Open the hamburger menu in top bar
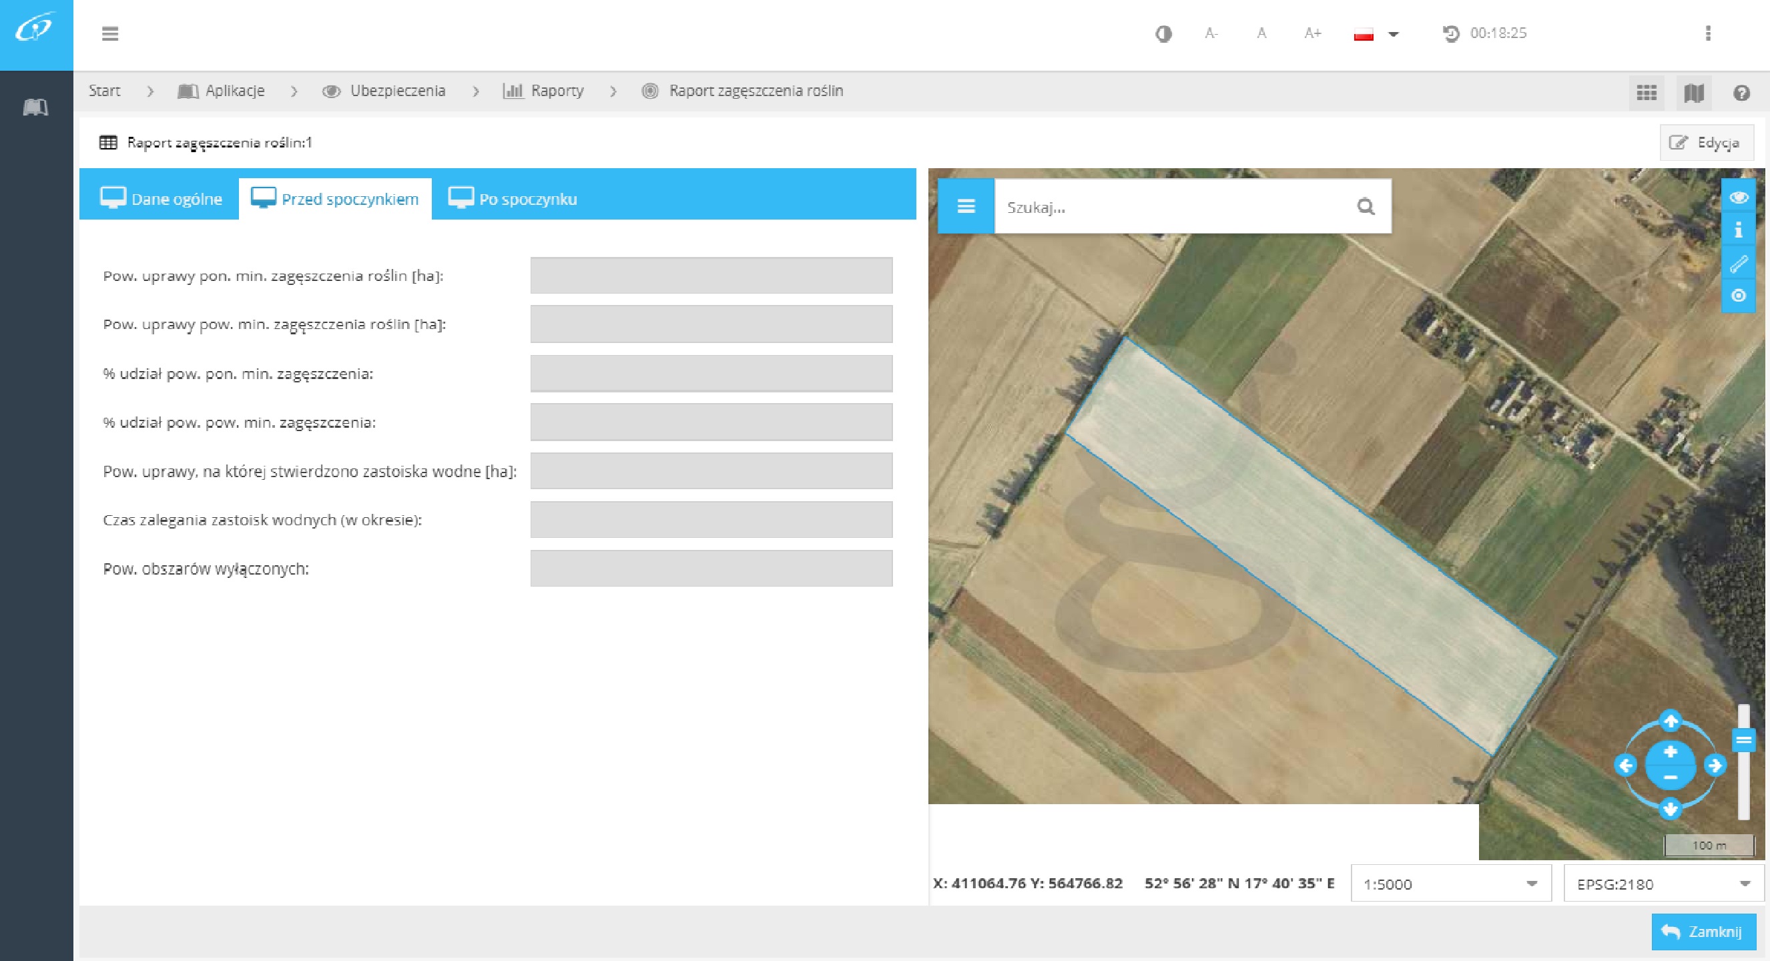Image resolution: width=1770 pixels, height=961 pixels. [x=110, y=33]
